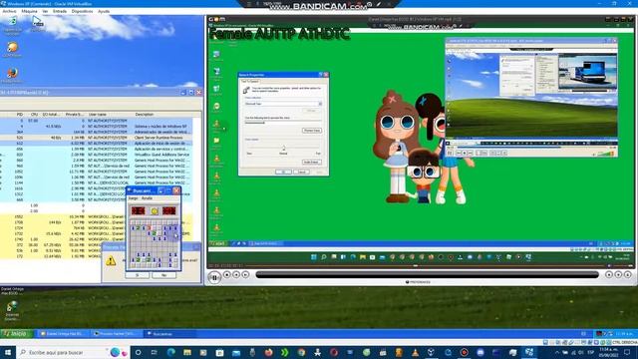
Task: Click the XP Inicio start button
Action: click(x=16, y=334)
